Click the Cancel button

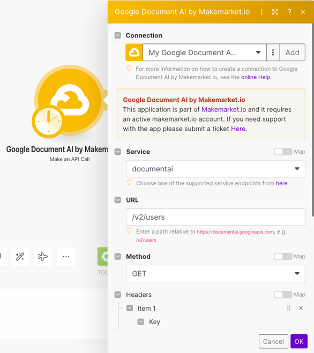273,341
